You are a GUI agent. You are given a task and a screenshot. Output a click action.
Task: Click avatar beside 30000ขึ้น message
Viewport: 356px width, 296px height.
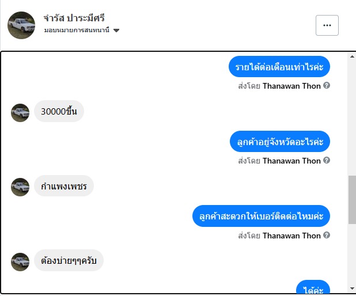pyautogui.click(x=20, y=113)
